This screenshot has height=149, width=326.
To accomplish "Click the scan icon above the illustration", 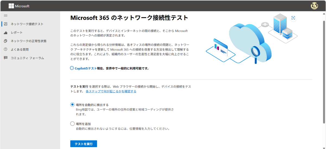I will click(x=293, y=18).
